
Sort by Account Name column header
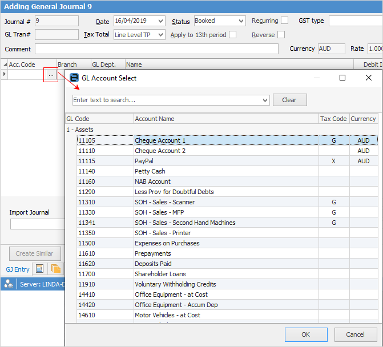tap(226, 119)
